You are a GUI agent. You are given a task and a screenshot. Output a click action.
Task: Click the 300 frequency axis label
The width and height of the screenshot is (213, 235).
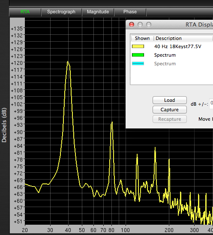point(194,230)
